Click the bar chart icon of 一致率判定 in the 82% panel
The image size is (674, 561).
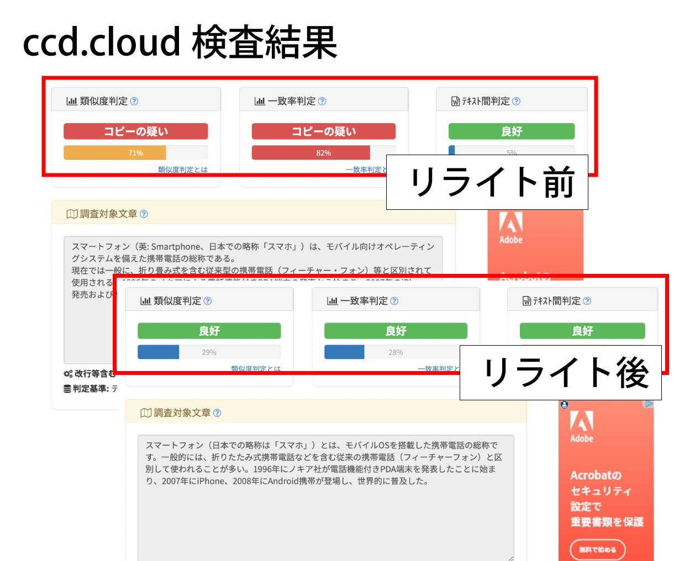(260, 102)
